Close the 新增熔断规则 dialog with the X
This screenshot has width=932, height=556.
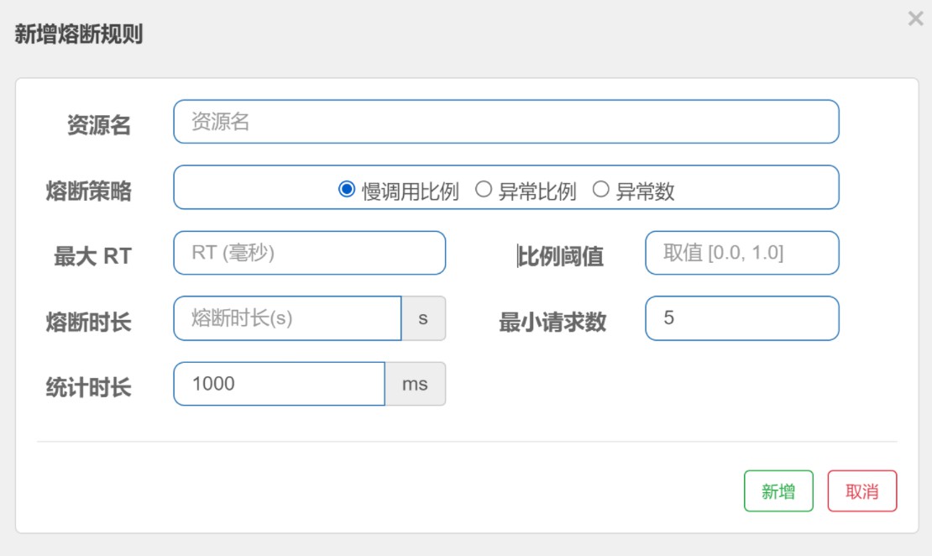(x=915, y=18)
